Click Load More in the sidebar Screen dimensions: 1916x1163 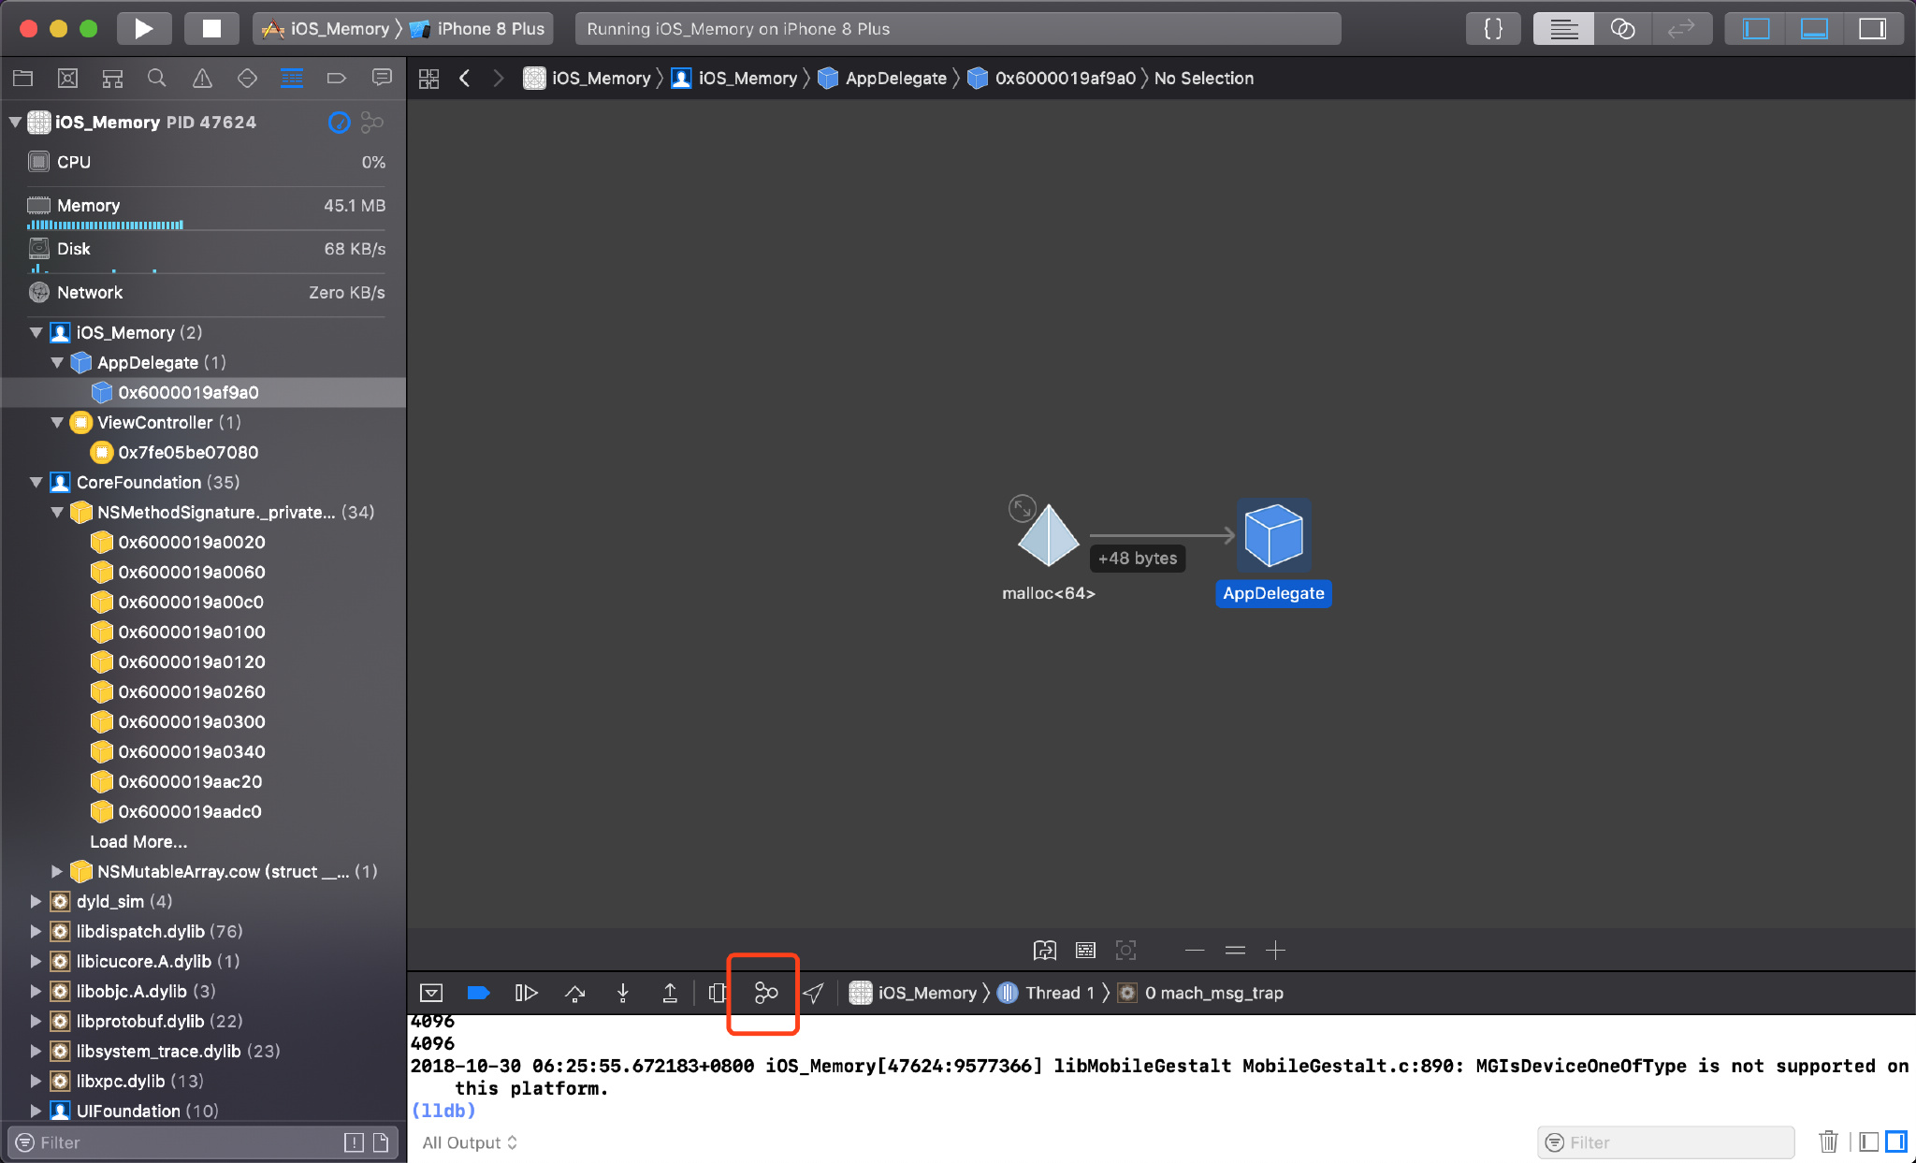tap(138, 841)
